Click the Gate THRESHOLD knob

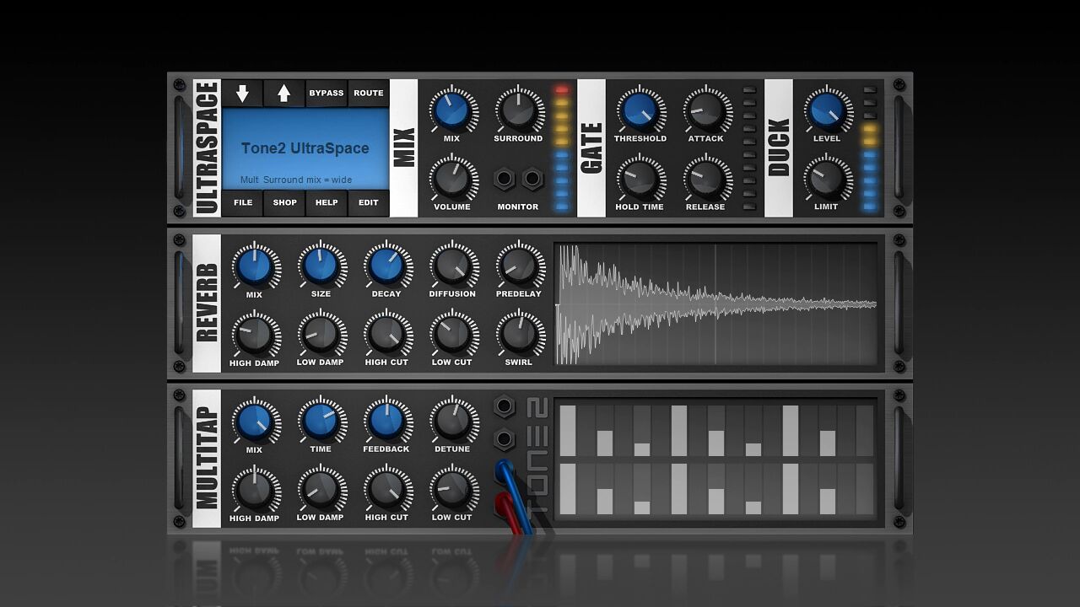point(640,110)
